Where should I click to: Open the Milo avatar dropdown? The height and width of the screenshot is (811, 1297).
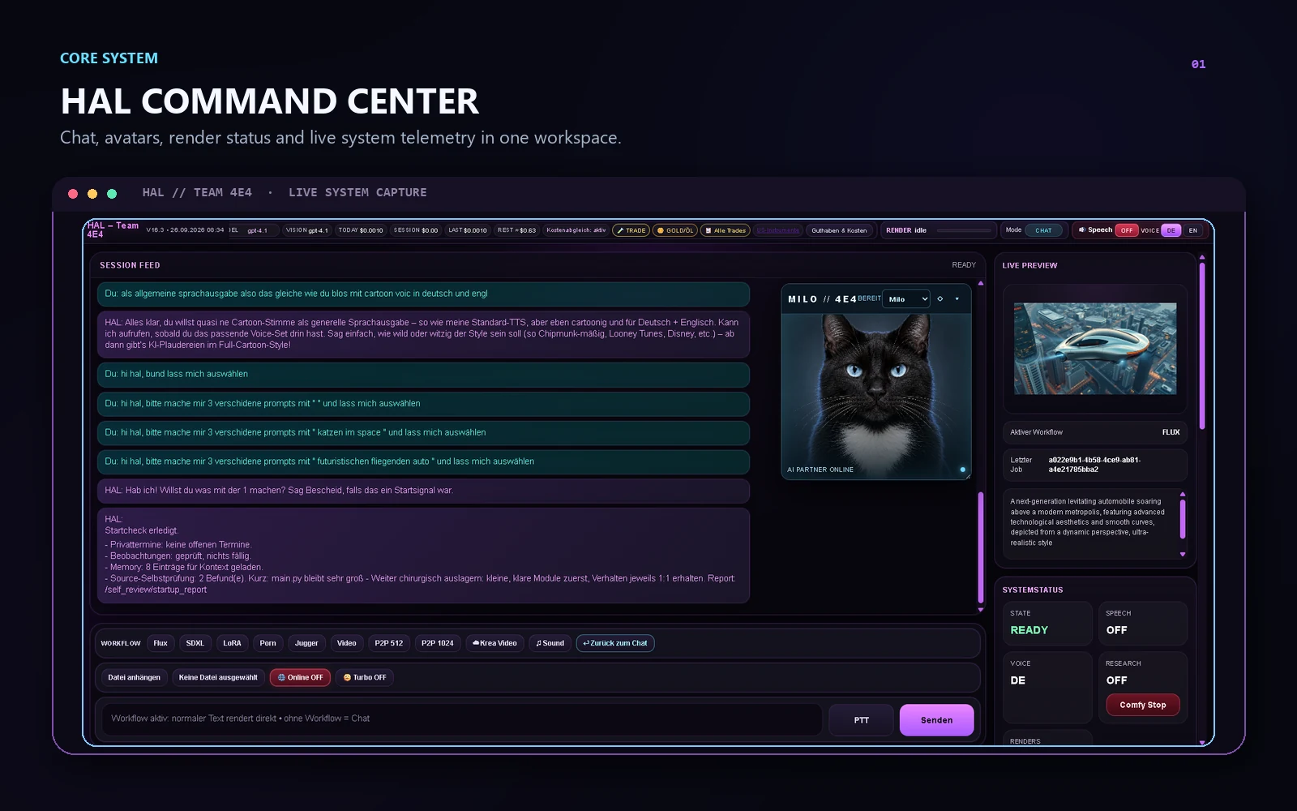[x=906, y=299]
